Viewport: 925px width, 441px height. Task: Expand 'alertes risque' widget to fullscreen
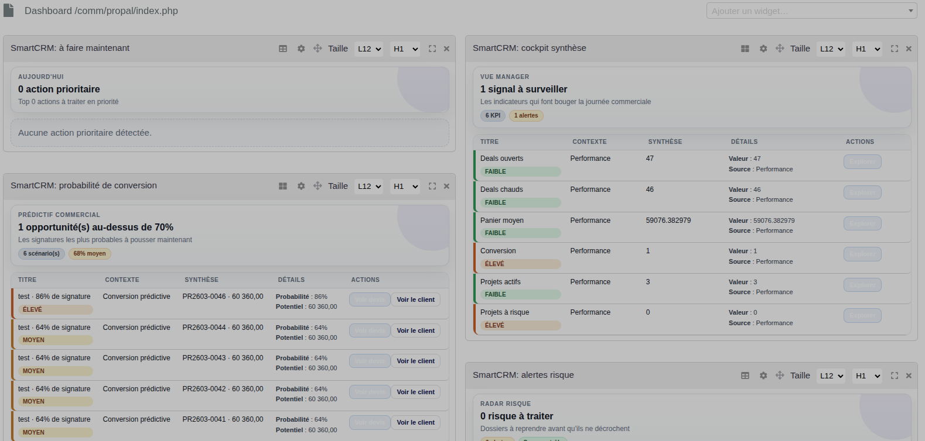[895, 375]
